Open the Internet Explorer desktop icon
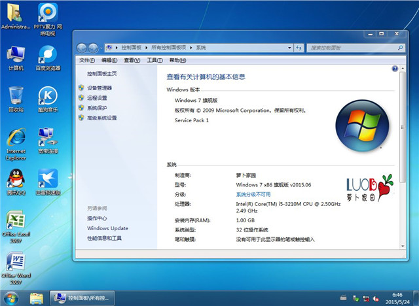 tap(16, 139)
